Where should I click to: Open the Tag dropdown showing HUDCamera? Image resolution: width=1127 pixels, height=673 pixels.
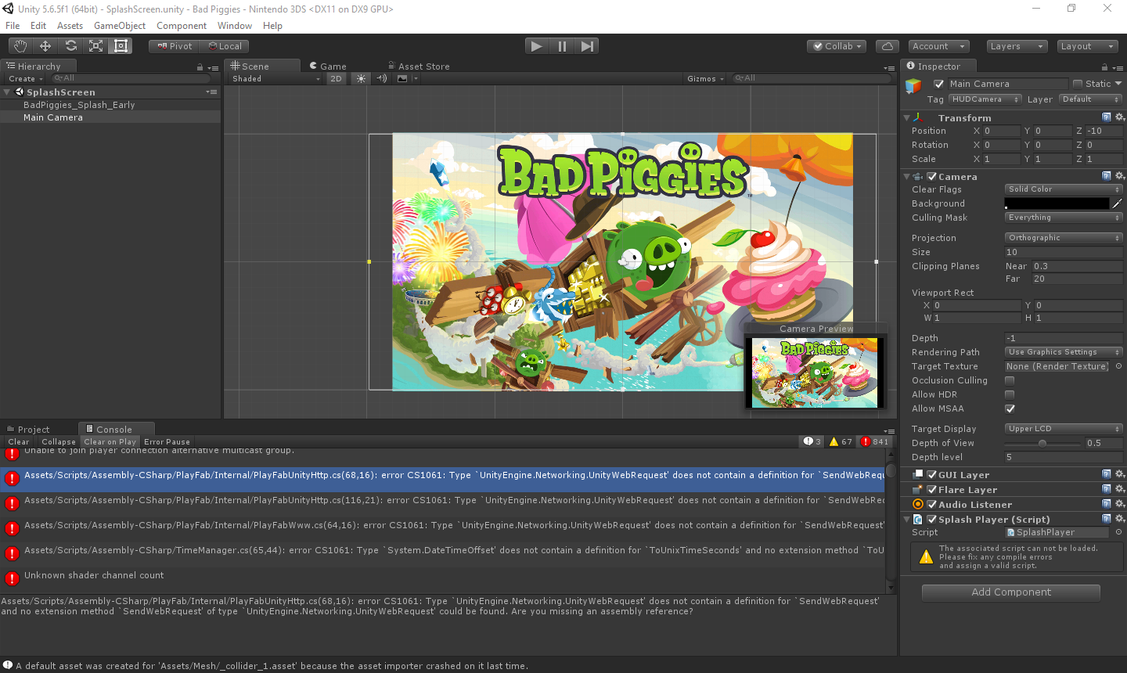point(985,99)
